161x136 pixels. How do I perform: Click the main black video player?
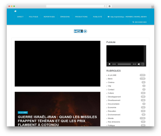point(58,64)
